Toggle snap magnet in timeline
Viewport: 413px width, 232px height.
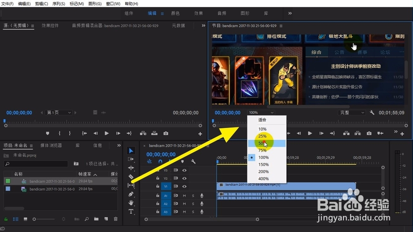pyautogui.click(x=160, y=161)
